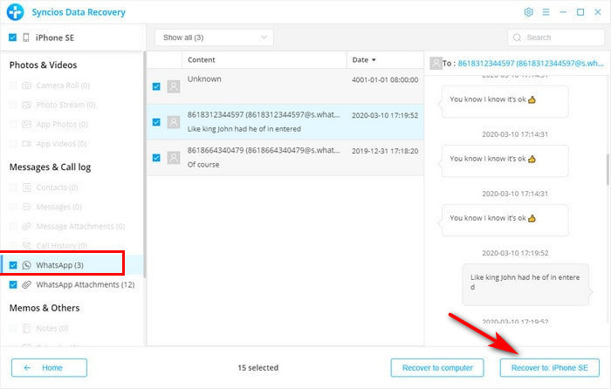This screenshot has width=611, height=389.
Task: Click the 4001-01-01 08:00:00 date cell
Action: pyautogui.click(x=385, y=80)
